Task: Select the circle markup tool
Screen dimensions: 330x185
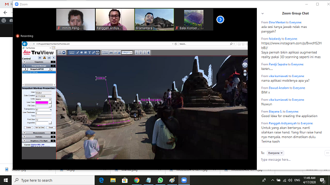Action: (x=82, y=53)
